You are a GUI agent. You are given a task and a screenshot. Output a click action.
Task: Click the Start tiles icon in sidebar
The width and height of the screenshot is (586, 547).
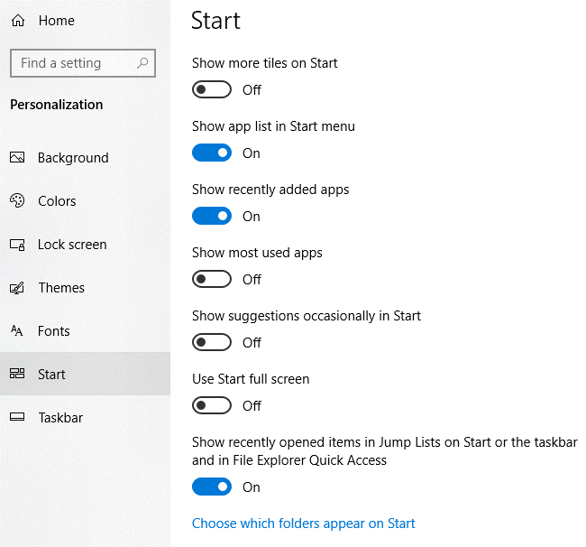(17, 375)
